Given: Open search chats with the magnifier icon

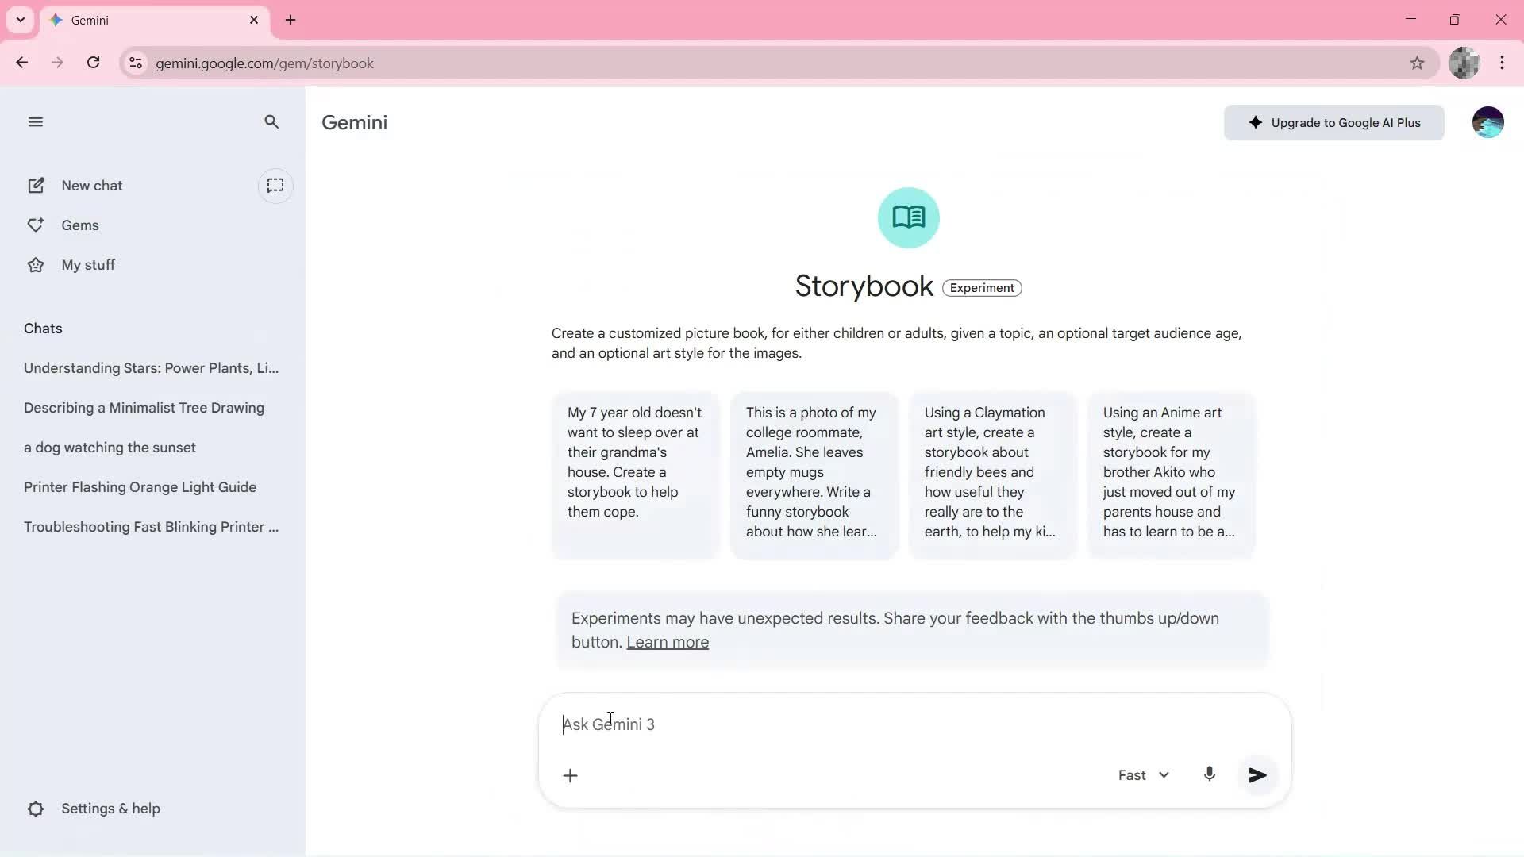Looking at the screenshot, I should (271, 121).
